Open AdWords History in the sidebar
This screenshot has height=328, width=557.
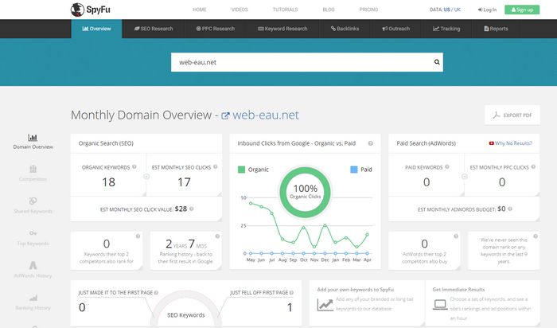tap(33, 270)
